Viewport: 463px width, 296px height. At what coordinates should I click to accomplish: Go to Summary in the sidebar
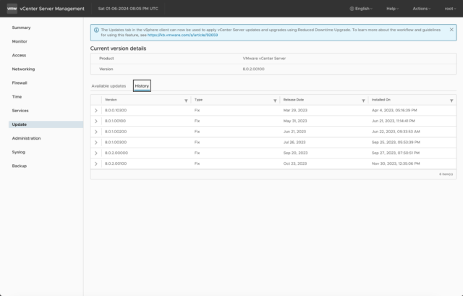(x=21, y=28)
